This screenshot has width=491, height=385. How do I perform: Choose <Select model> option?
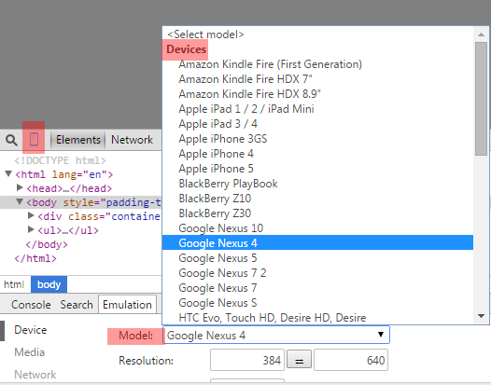point(317,34)
